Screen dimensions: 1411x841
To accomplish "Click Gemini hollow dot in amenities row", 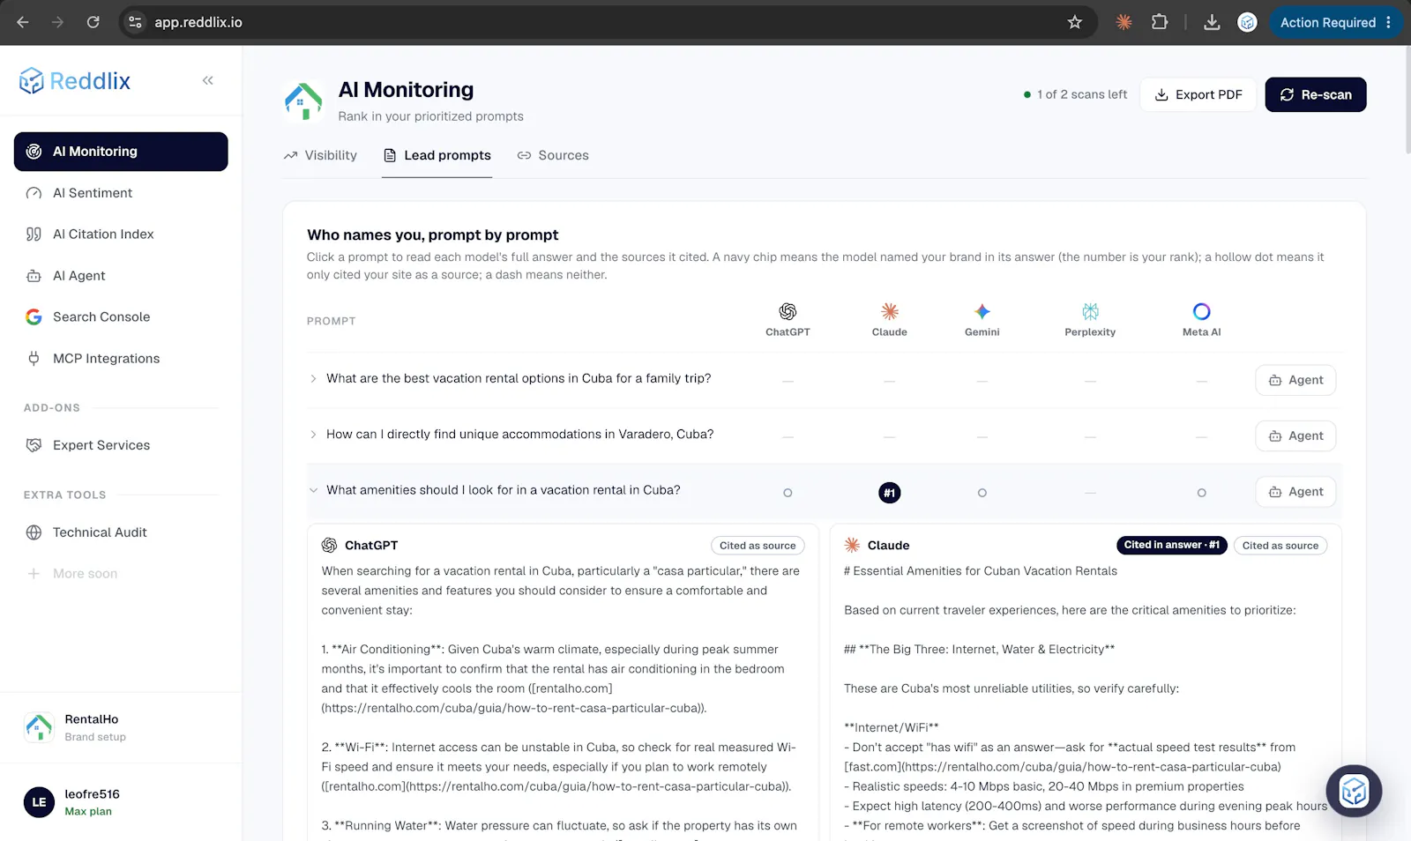I will [x=982, y=493].
